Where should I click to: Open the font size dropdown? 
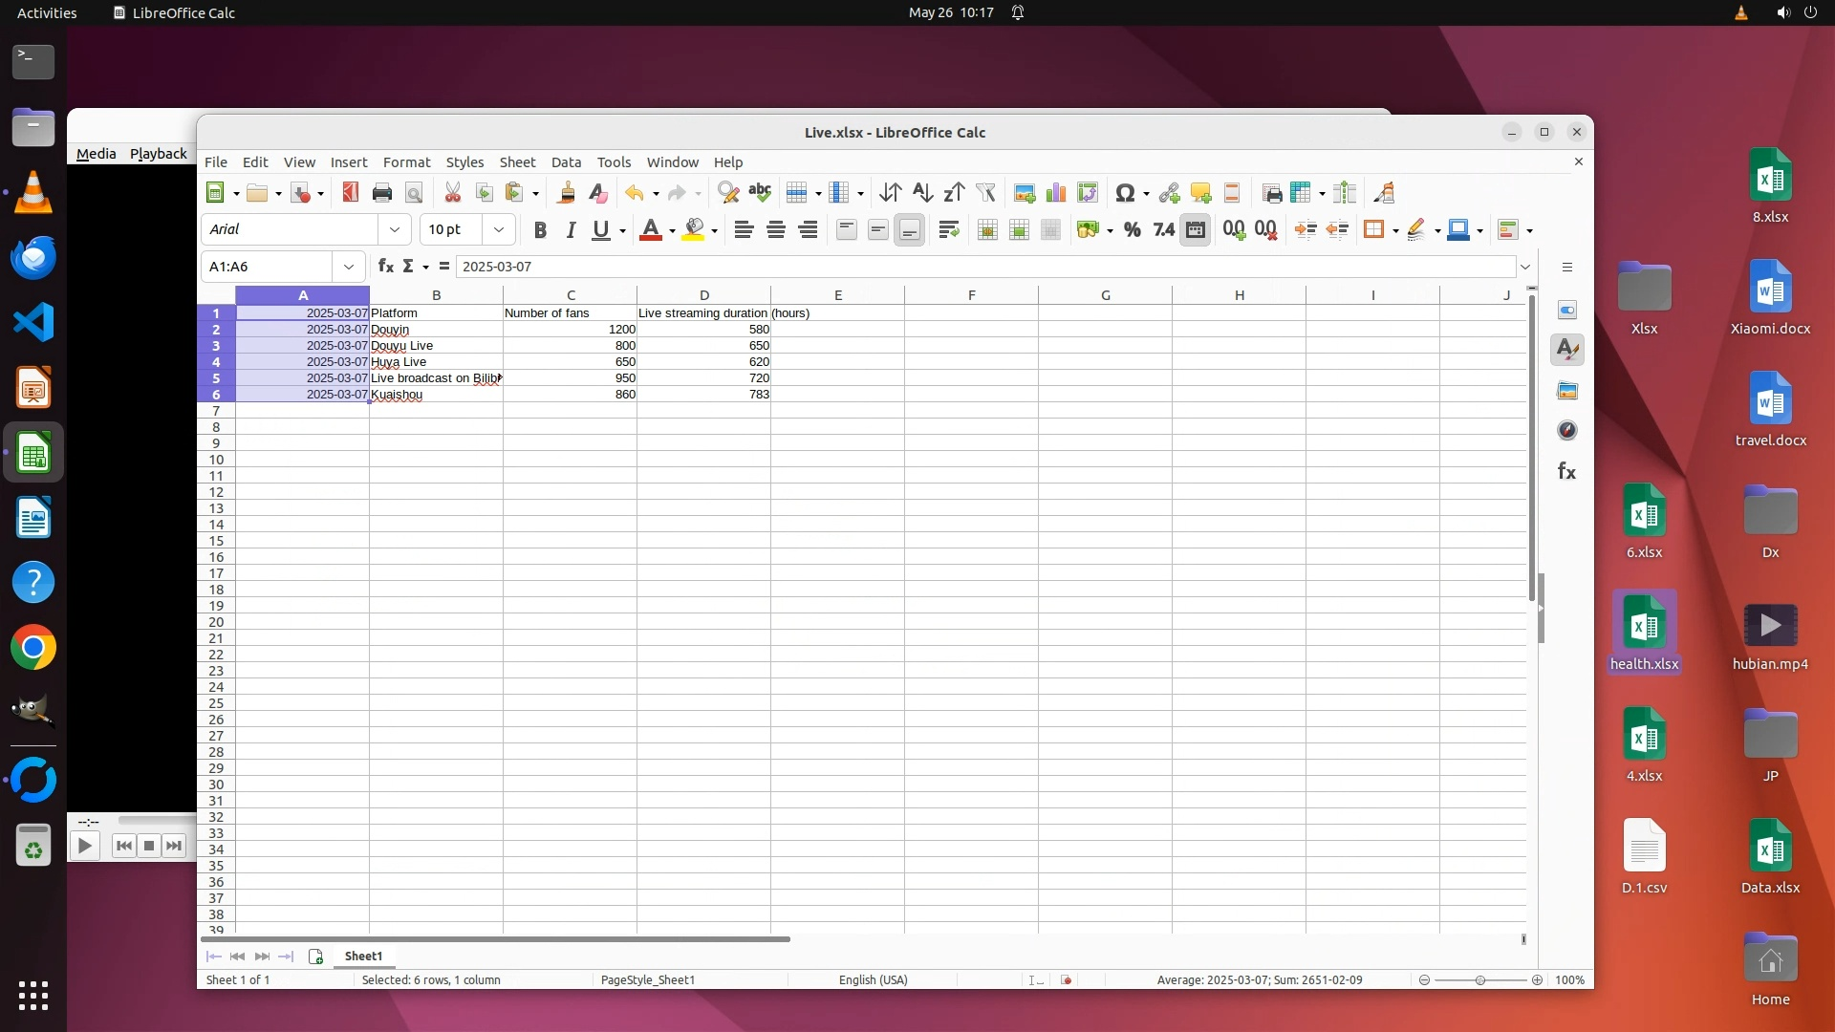click(498, 229)
